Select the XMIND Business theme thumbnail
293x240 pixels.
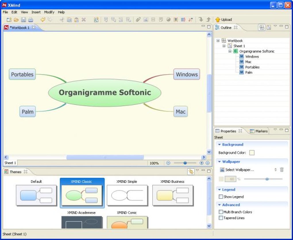click(172, 195)
